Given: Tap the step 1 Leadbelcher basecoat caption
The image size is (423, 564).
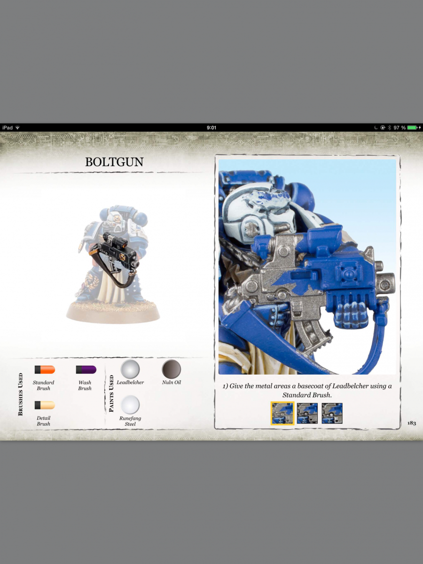Looking at the screenshot, I should [307, 391].
